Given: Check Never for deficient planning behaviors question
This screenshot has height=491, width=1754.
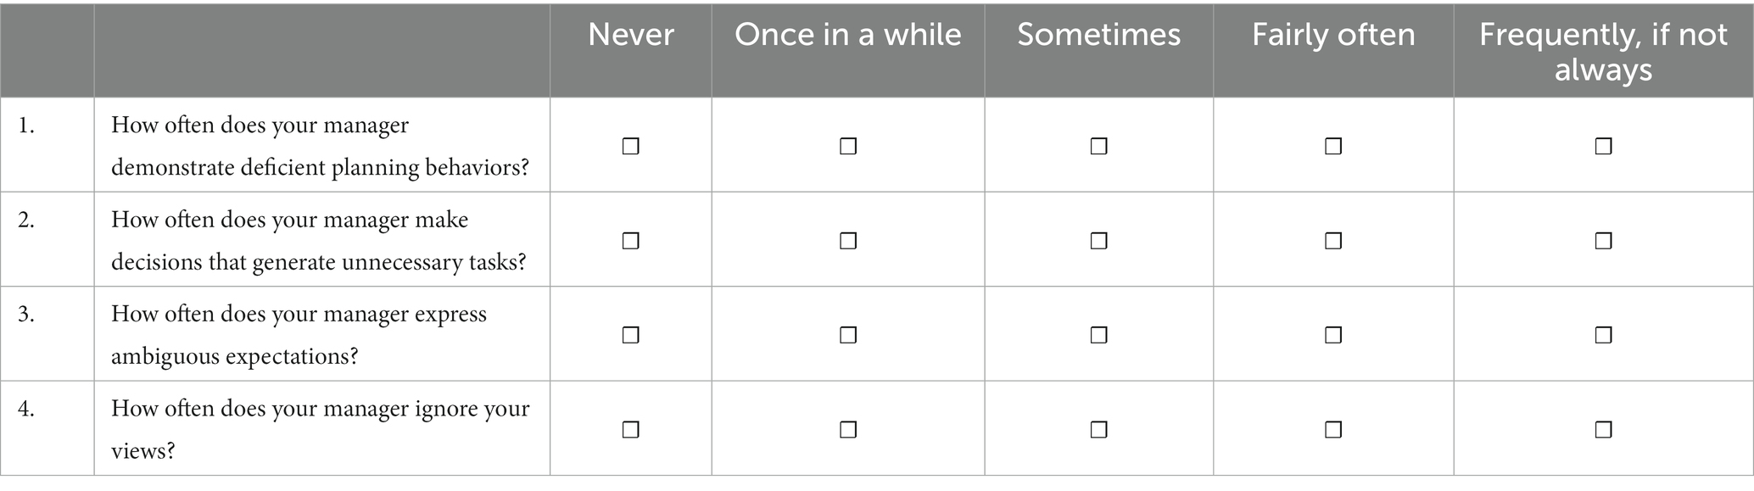Looking at the screenshot, I should 630,147.
